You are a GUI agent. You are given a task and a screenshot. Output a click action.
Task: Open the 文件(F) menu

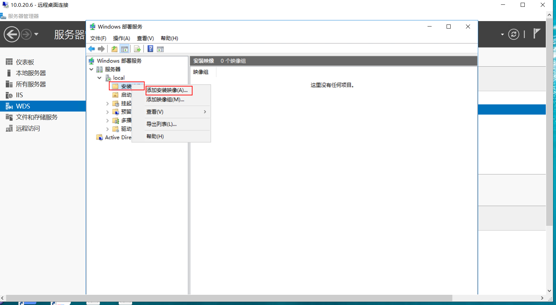coord(98,38)
